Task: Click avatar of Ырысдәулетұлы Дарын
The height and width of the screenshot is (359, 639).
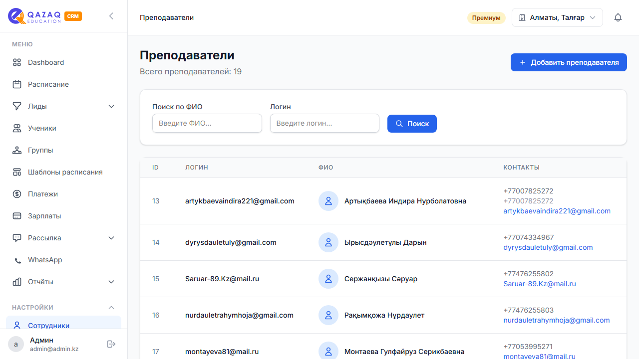Action: [328, 242]
